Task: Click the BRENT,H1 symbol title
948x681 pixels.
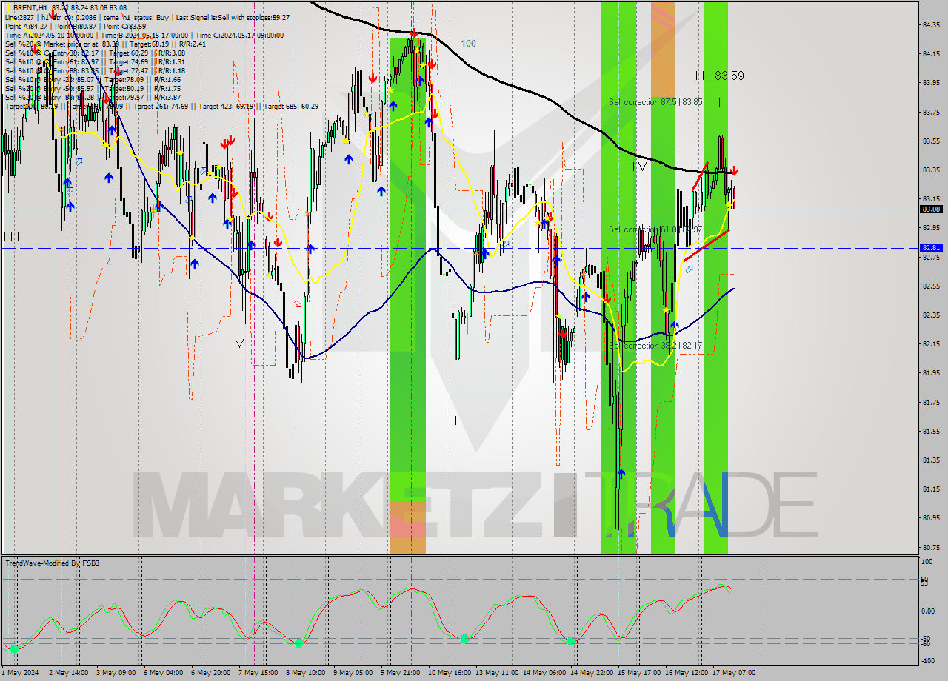Action: (x=30, y=7)
